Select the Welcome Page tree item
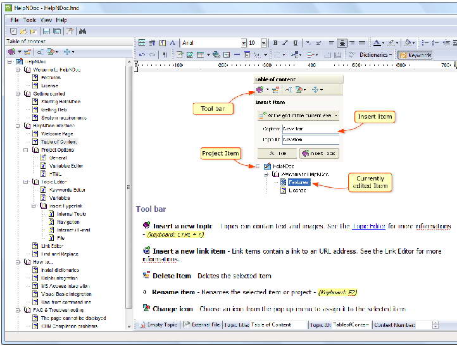The height and width of the screenshot is (346, 457). pos(57,133)
